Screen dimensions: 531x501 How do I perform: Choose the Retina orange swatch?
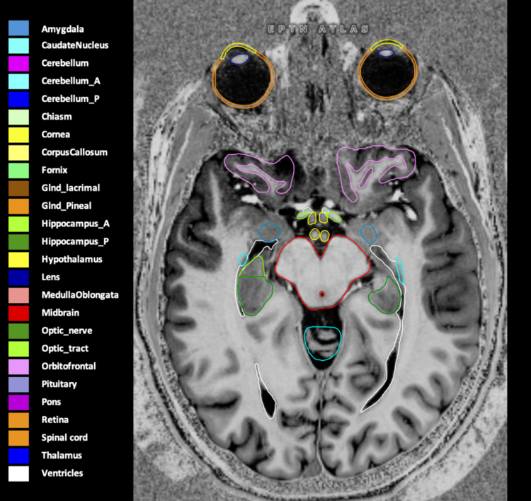18,420
